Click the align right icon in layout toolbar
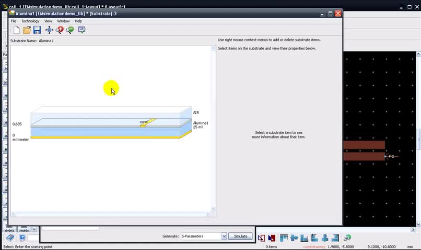This screenshot has width=421, height=250. 335,238
